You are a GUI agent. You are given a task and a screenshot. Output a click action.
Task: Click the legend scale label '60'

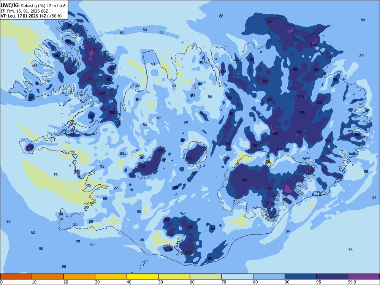pyautogui.click(x=192, y=282)
